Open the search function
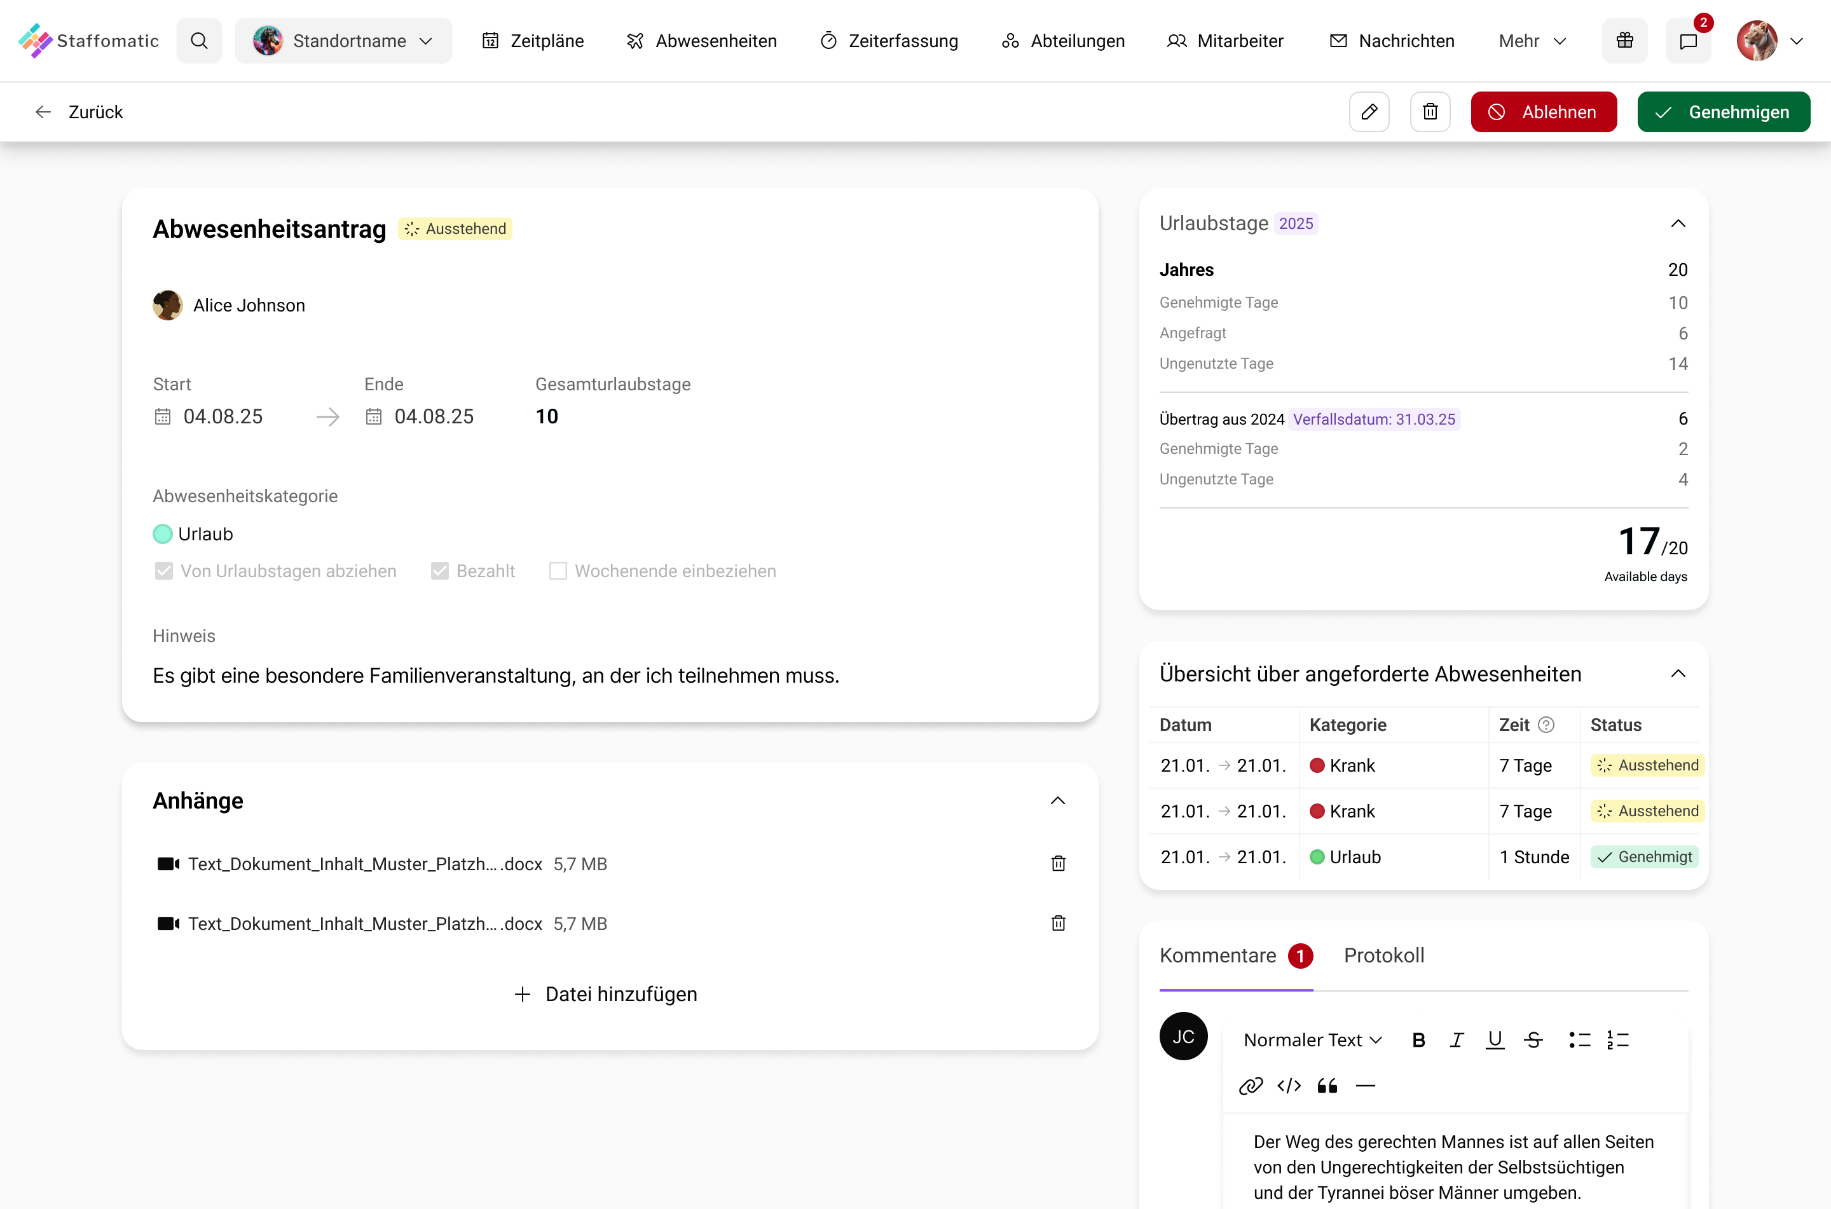The width and height of the screenshot is (1831, 1209). [199, 40]
